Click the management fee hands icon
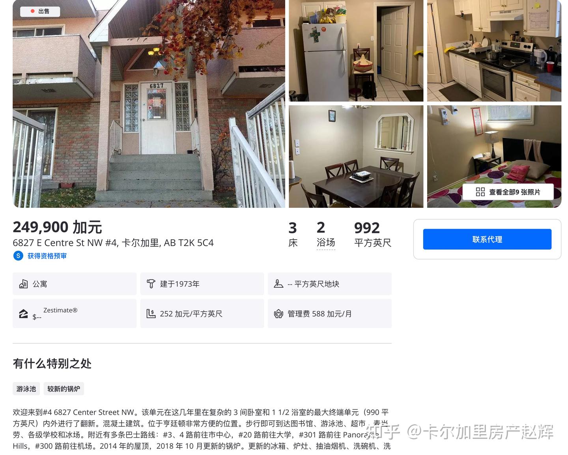The width and height of the screenshot is (568, 455). click(x=278, y=314)
